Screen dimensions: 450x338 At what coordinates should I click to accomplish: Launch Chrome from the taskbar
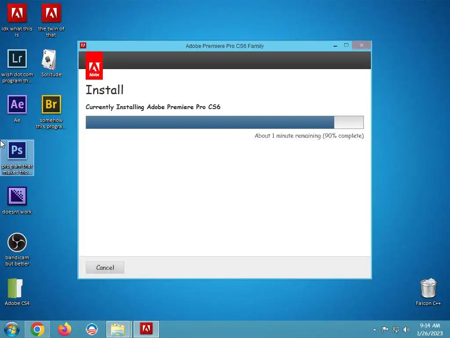click(x=37, y=329)
